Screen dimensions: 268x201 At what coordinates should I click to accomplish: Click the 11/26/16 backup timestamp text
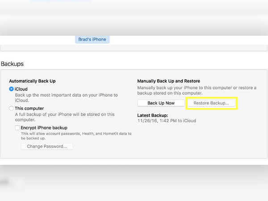click(166, 121)
